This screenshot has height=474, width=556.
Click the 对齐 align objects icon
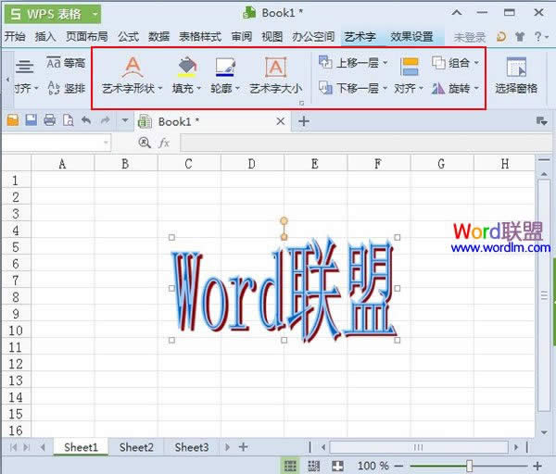click(x=410, y=67)
